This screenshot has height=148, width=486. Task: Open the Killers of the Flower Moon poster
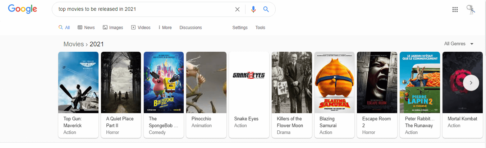click(x=292, y=83)
